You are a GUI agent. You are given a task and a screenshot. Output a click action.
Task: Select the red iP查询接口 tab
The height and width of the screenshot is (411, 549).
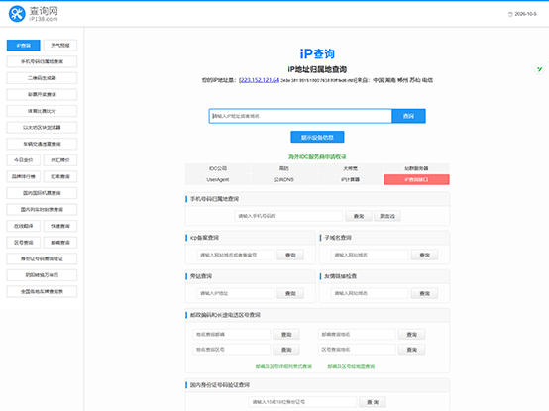416,180
